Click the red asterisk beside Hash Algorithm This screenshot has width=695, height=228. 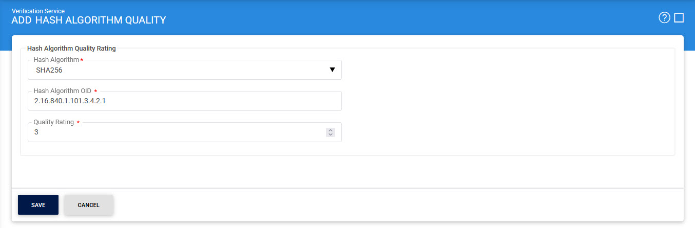click(83, 60)
